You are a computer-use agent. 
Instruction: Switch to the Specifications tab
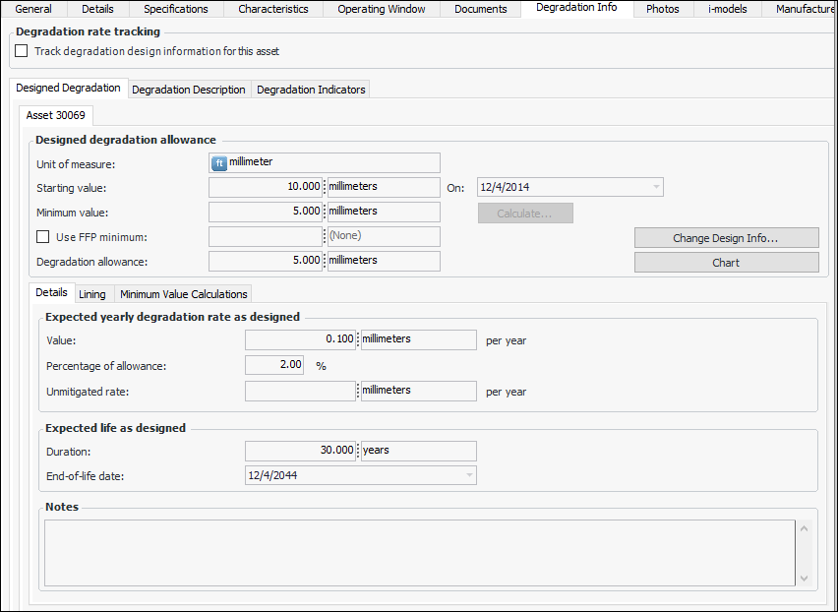tap(176, 9)
